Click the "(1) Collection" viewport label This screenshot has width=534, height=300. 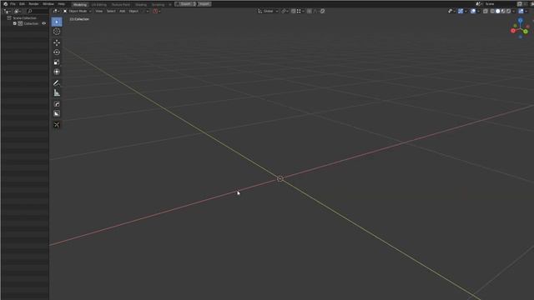(x=79, y=19)
